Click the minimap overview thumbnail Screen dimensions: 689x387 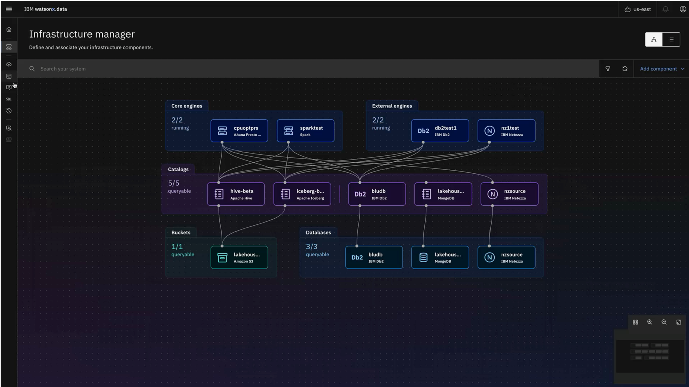pyautogui.click(x=650, y=356)
